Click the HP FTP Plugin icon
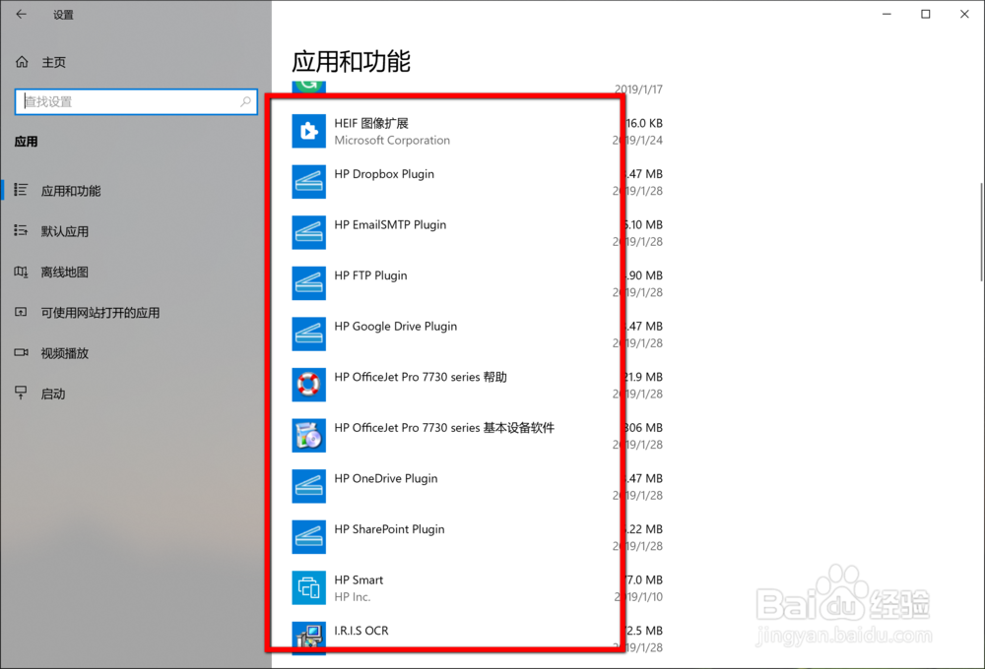 308,283
